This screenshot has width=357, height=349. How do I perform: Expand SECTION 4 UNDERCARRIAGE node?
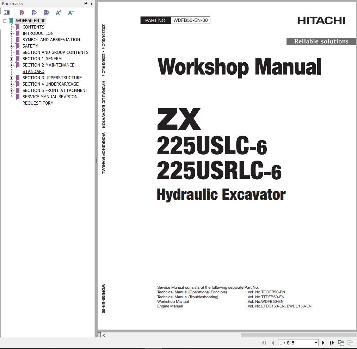[x=11, y=84]
